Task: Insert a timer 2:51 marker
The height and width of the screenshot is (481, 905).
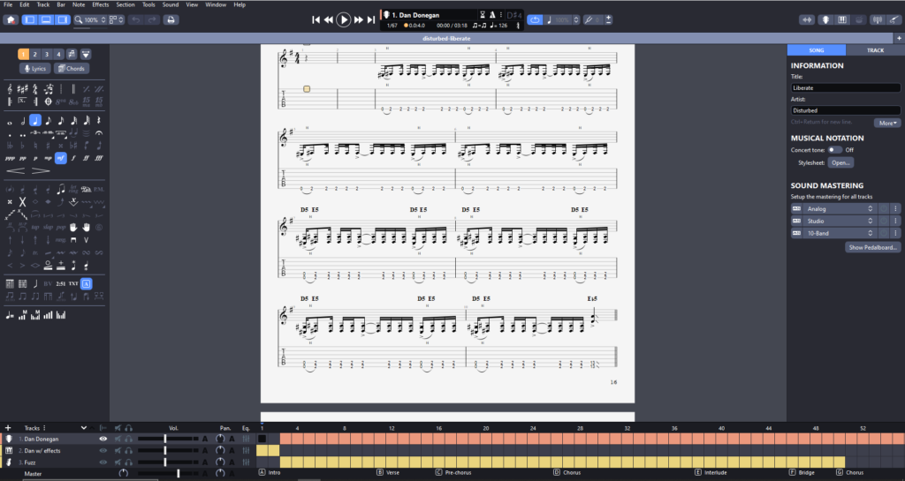Action: (61, 283)
